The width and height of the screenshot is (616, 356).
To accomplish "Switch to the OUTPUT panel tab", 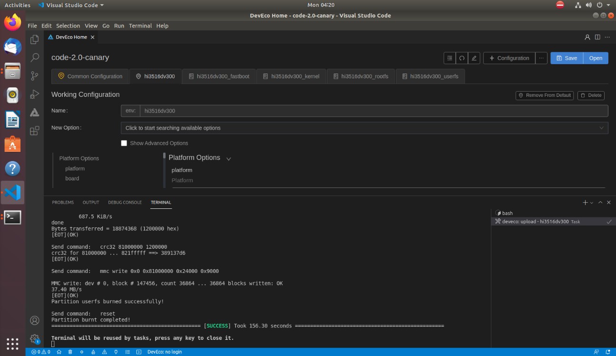I will 91,203.
